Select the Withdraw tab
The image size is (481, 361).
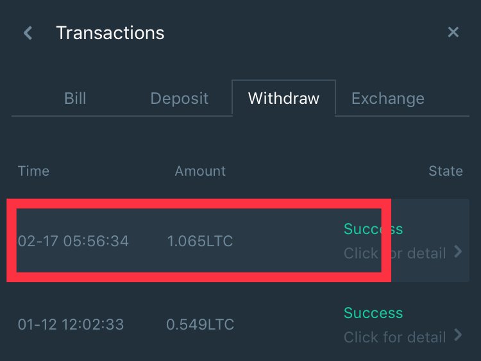[x=283, y=99]
